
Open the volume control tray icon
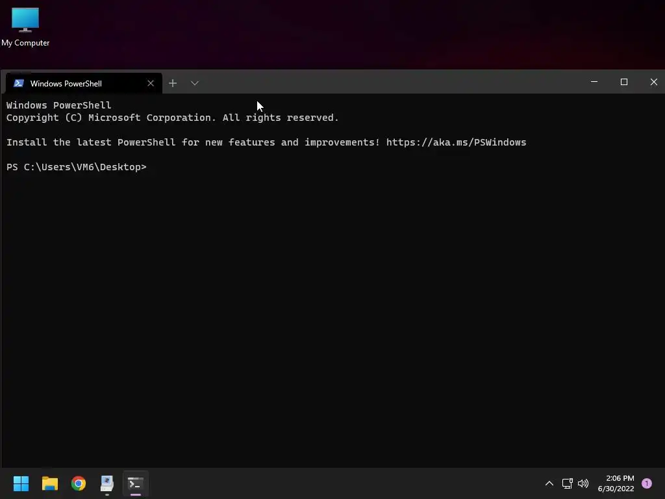tap(583, 483)
